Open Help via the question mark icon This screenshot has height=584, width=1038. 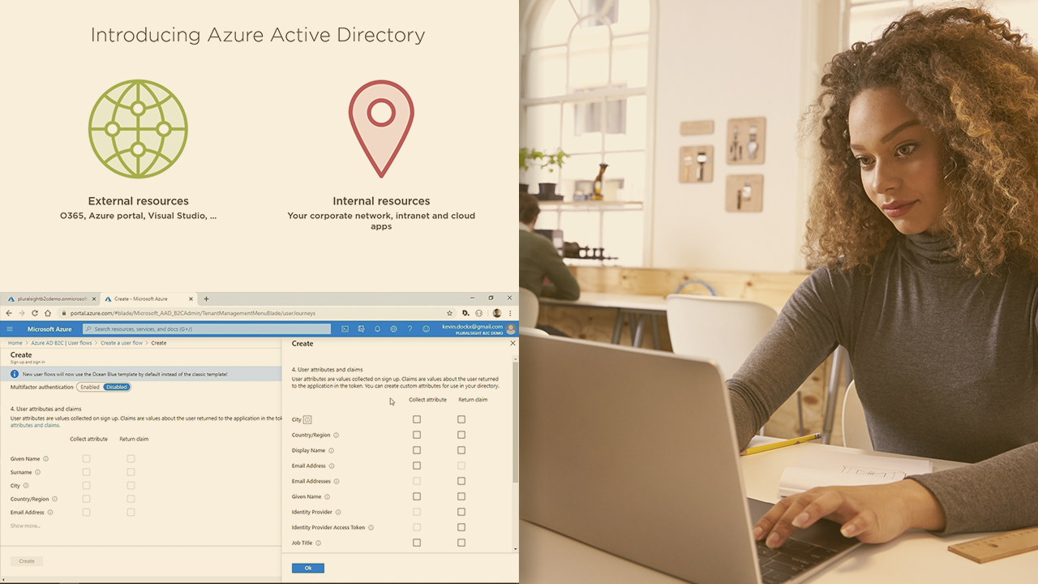click(409, 328)
